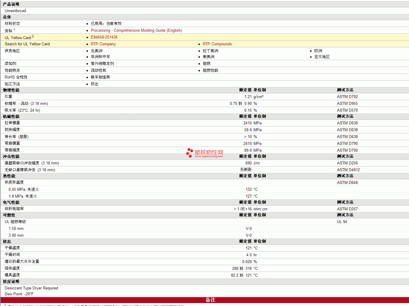Click the '物理性能' section header
The image size is (409, 306).
tap(11, 90)
